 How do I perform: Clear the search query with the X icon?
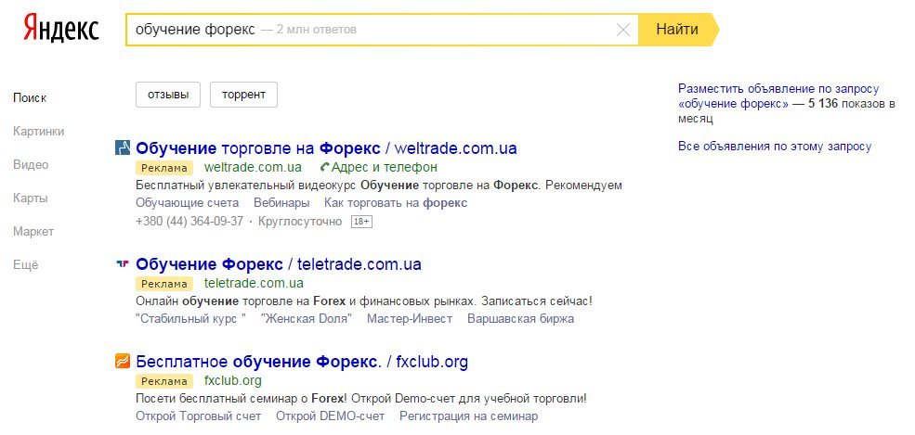pyautogui.click(x=623, y=29)
